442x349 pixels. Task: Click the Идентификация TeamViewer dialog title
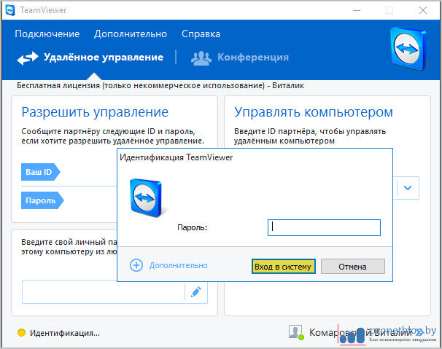(x=177, y=157)
